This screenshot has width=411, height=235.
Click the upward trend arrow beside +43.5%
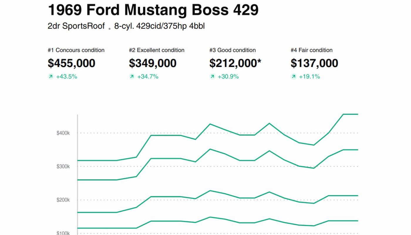tap(51, 77)
